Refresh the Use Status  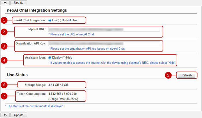(186, 75)
